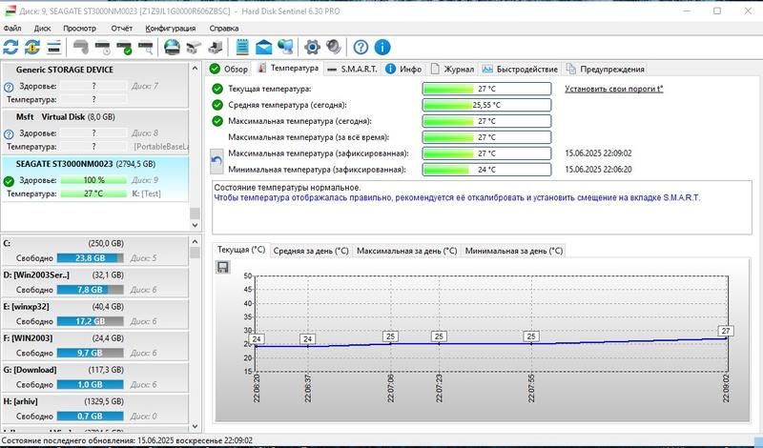Open the Справка menu
Viewport: 763px width, 448px height.
224,29
